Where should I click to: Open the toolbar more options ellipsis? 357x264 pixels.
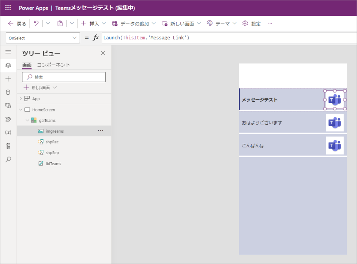tap(270, 23)
